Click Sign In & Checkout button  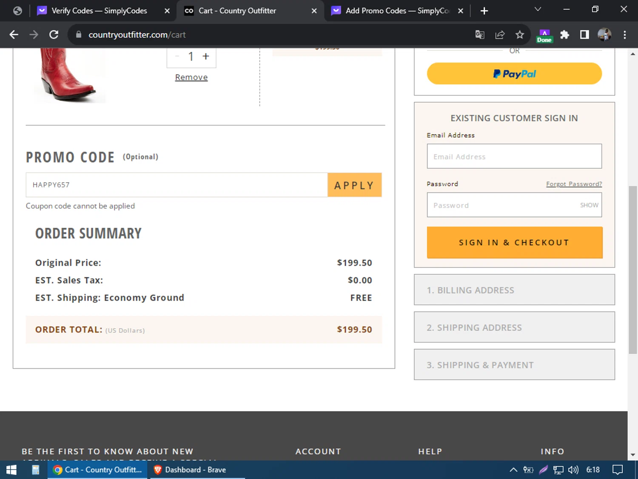[515, 242]
